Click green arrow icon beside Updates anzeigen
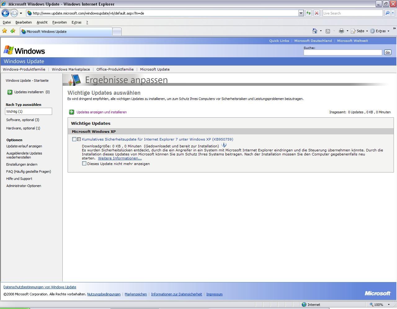Screen dimensions: 397x309 (x=71, y=112)
